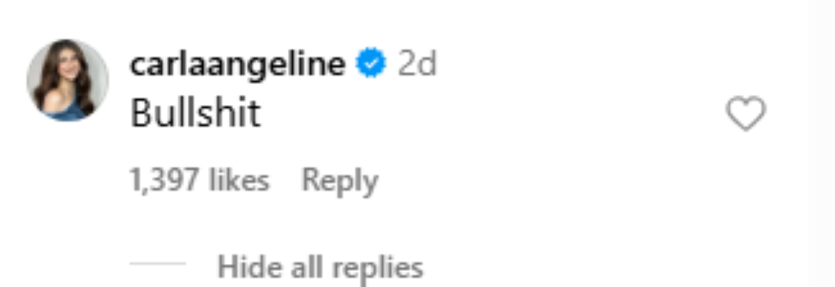Viewport: 835px width, 287px height.
Task: Click the line beside Hide all replies
Action: click(157, 265)
